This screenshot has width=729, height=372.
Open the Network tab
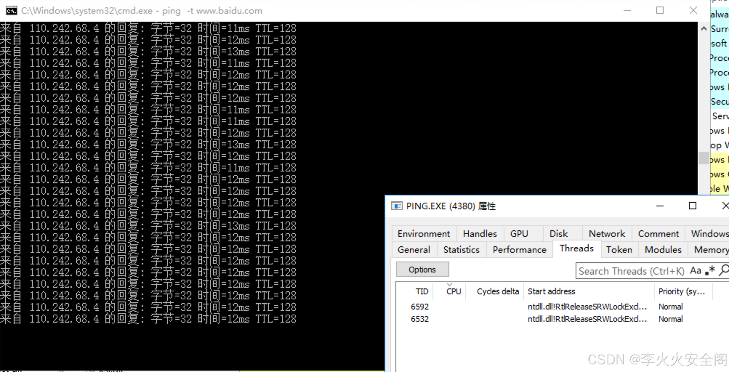(x=607, y=234)
